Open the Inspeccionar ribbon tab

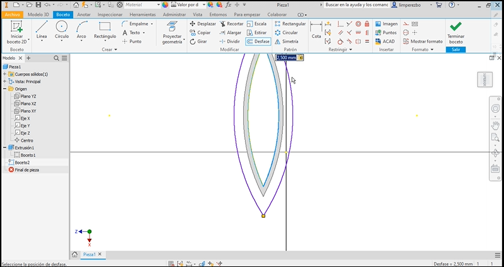click(x=110, y=14)
